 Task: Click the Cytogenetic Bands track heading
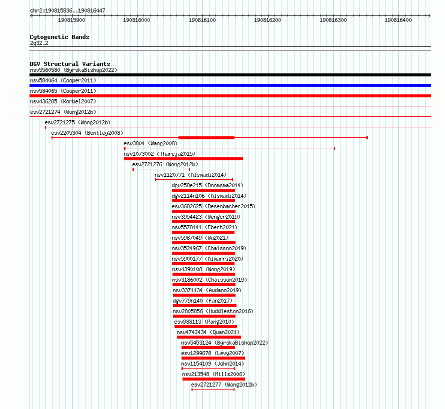[x=59, y=37]
